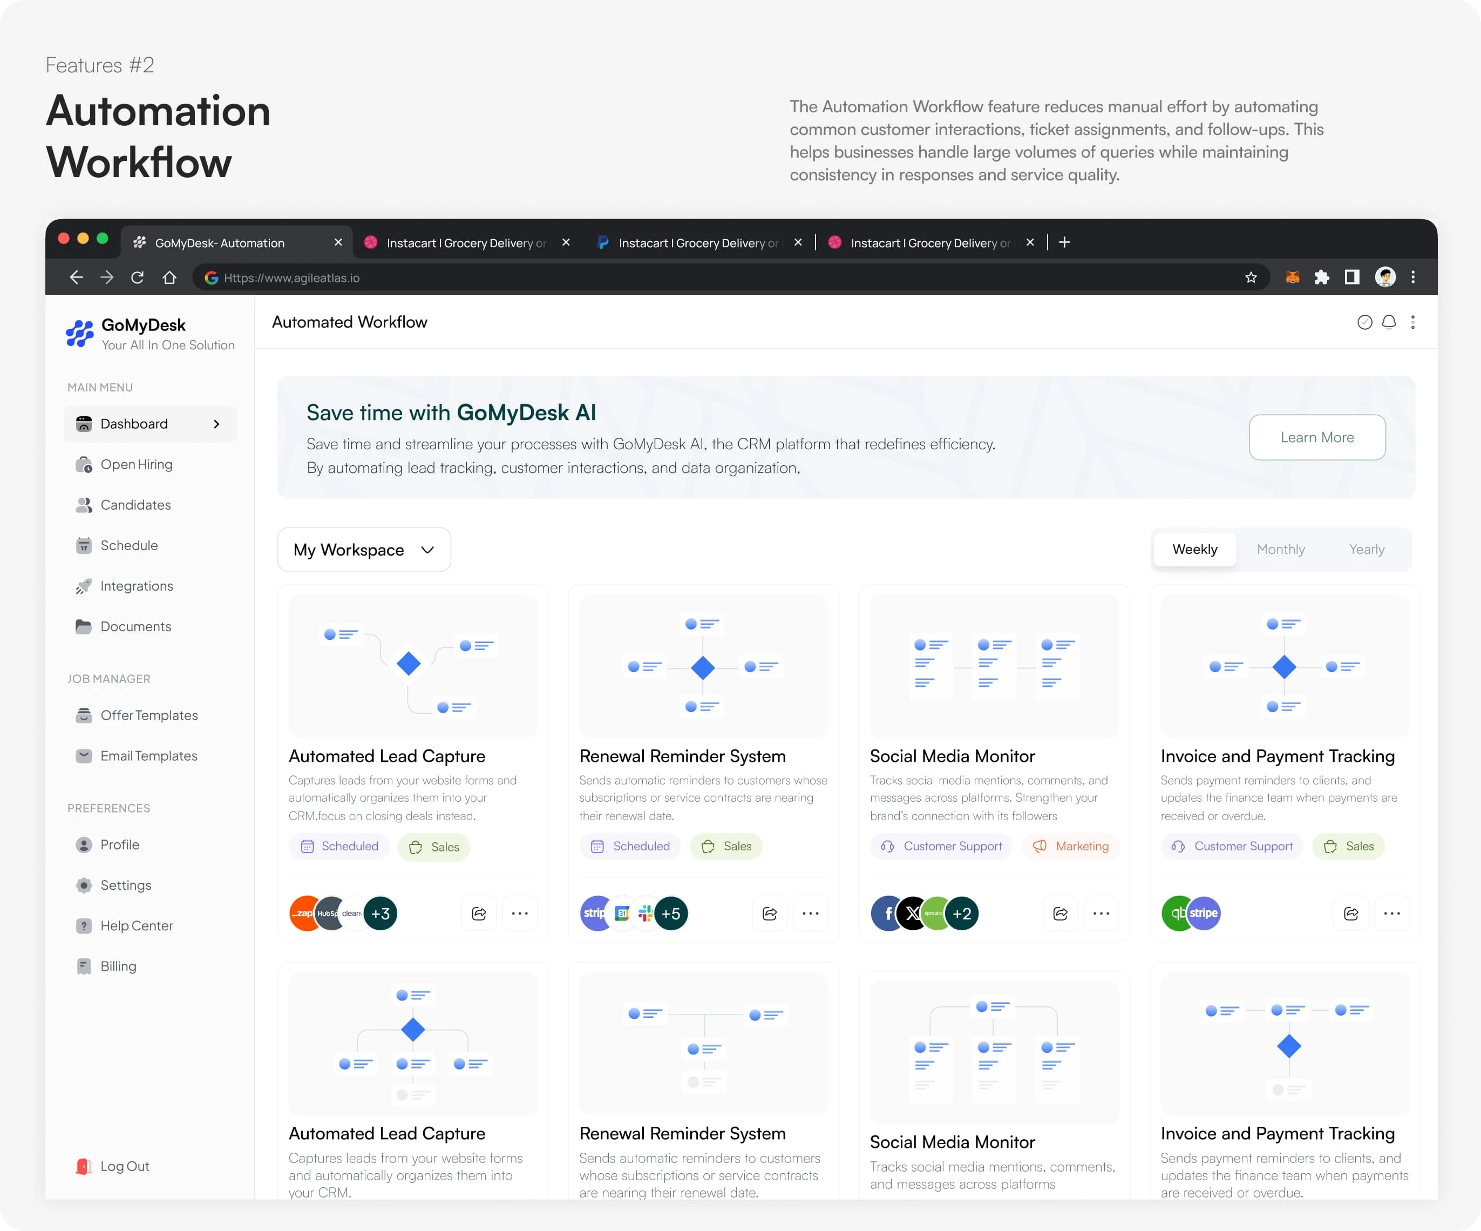Open Offer Templates in sidebar
1481x1231 pixels.
(x=149, y=715)
